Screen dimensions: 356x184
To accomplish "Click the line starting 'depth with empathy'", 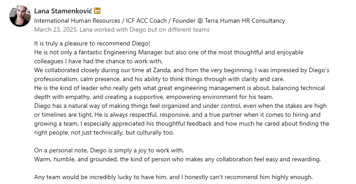I will tap(154, 97).
